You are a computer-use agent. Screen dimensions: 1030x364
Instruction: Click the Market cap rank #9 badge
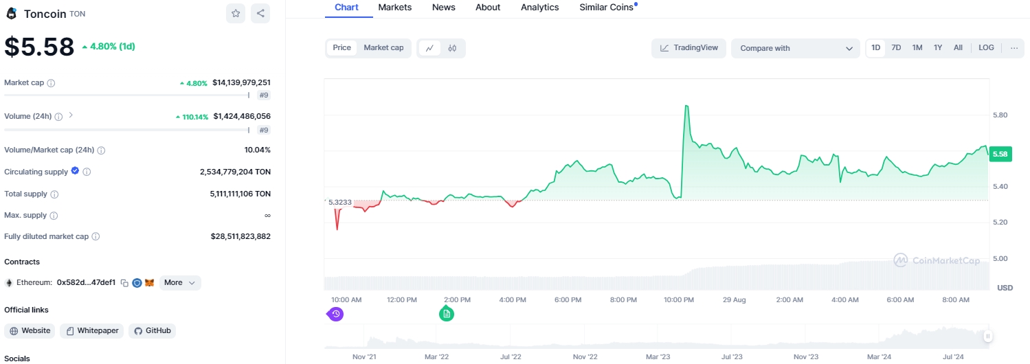[x=264, y=95]
